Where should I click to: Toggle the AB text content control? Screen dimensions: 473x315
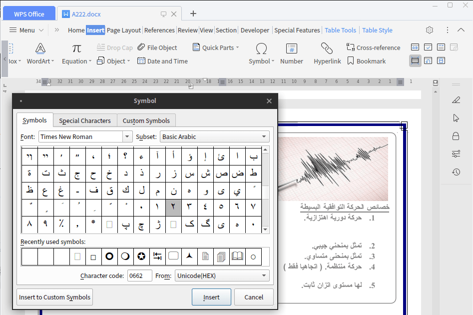coord(415,46)
